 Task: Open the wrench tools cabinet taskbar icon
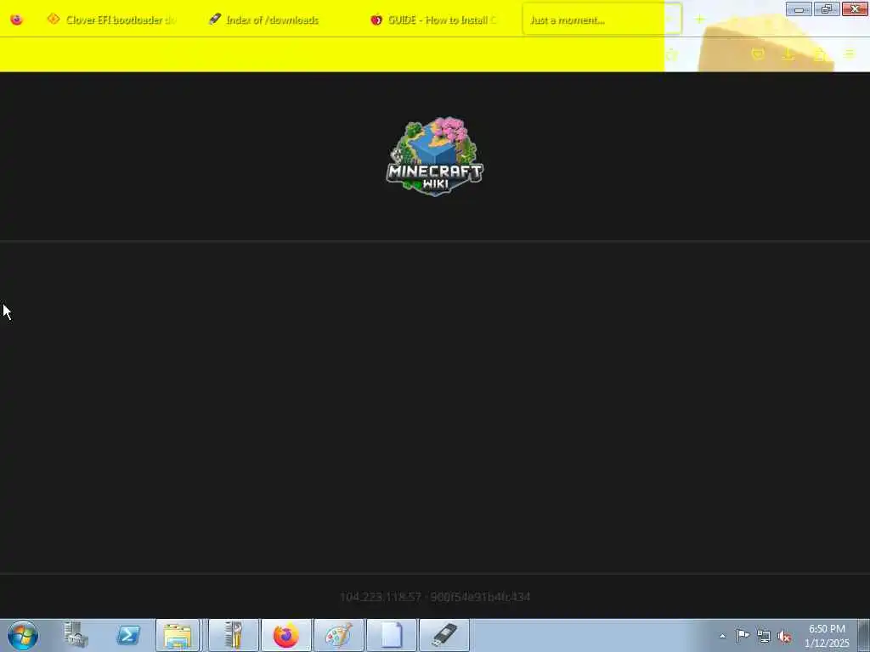click(x=234, y=635)
